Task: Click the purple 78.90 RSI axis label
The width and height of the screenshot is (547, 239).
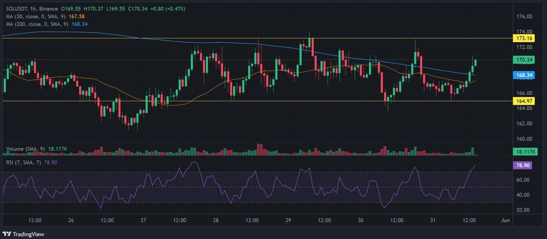Action: pyautogui.click(x=523, y=165)
